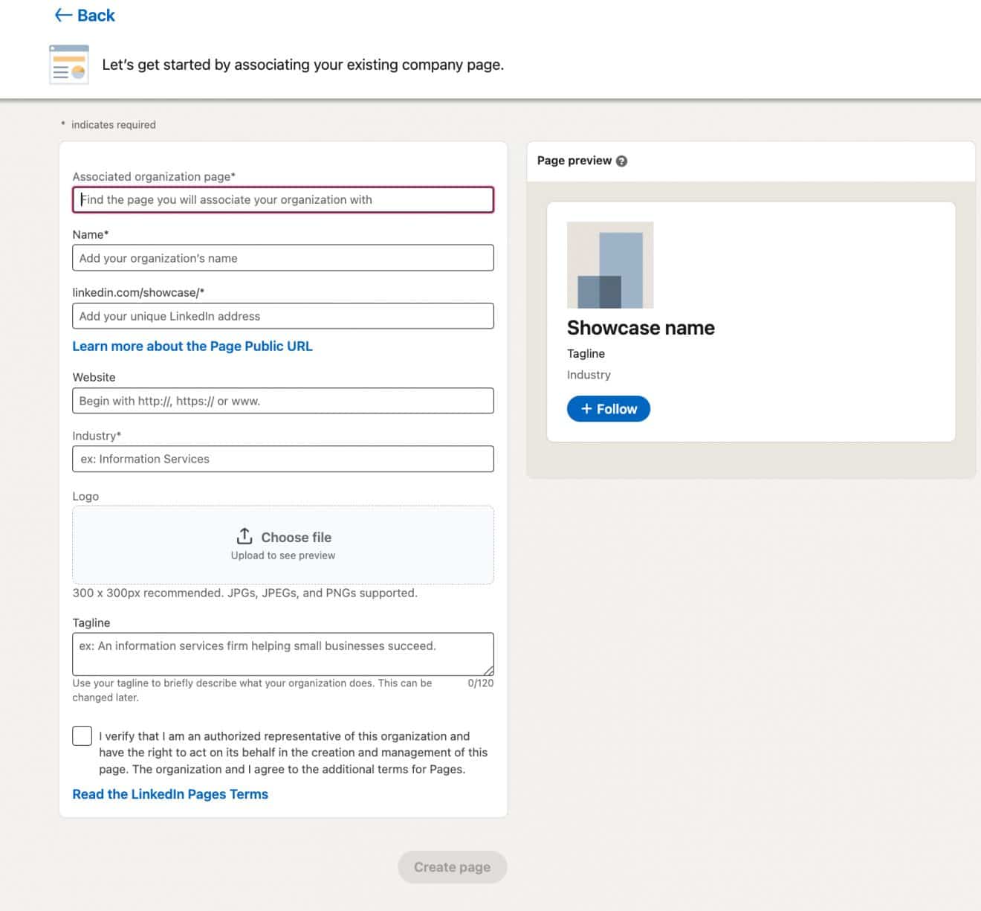Open Read the LinkedIn Pages Terms
This screenshot has width=981, height=911.
[x=169, y=793]
